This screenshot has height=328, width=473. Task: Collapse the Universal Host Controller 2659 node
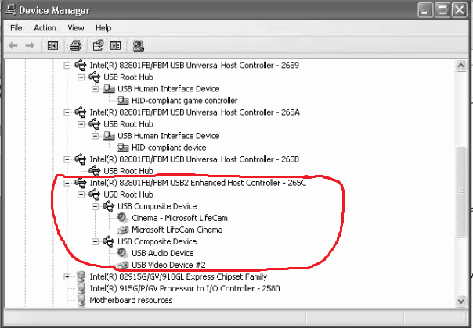click(67, 66)
